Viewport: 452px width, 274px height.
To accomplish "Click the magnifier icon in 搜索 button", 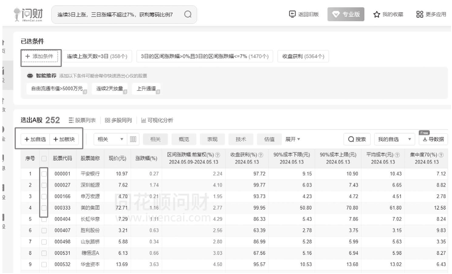I will 351,139.
